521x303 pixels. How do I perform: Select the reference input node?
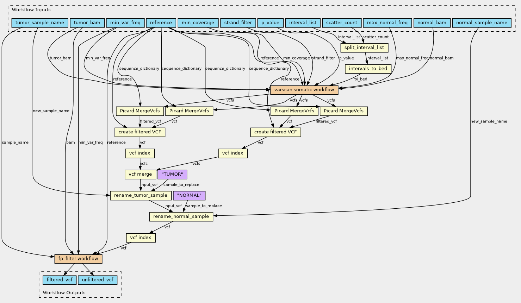[x=161, y=23]
